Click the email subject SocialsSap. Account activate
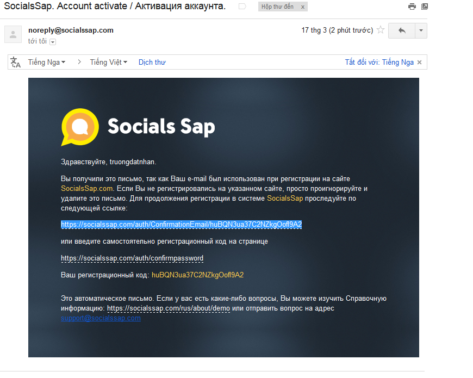This screenshot has width=473, height=378. [x=115, y=6]
